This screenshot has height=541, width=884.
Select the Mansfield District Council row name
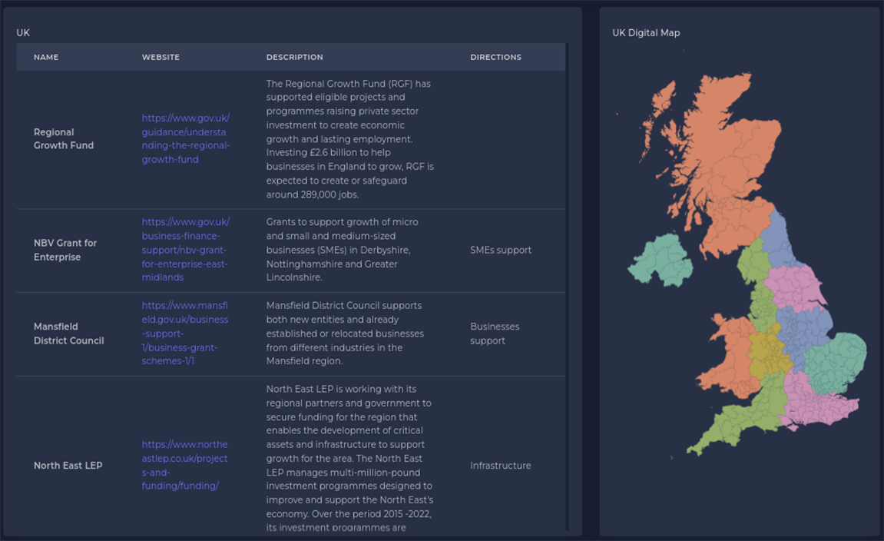(68, 334)
